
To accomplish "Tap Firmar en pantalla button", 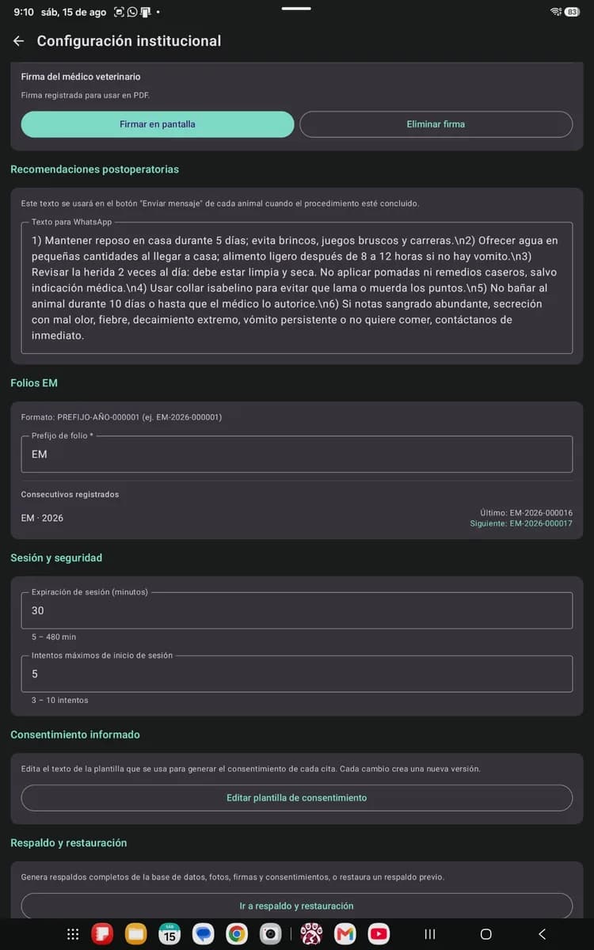I will [x=158, y=124].
